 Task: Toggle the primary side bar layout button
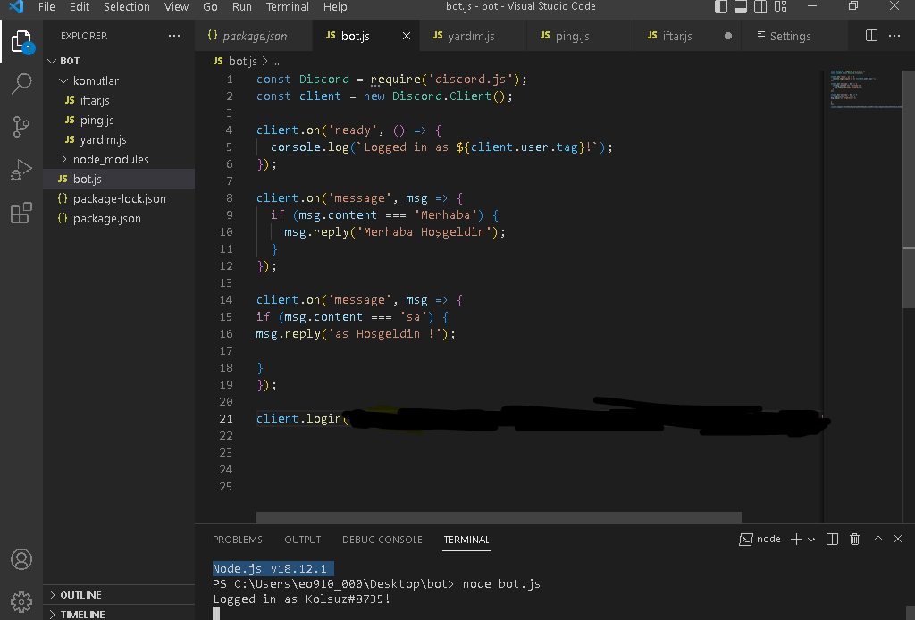[722, 7]
